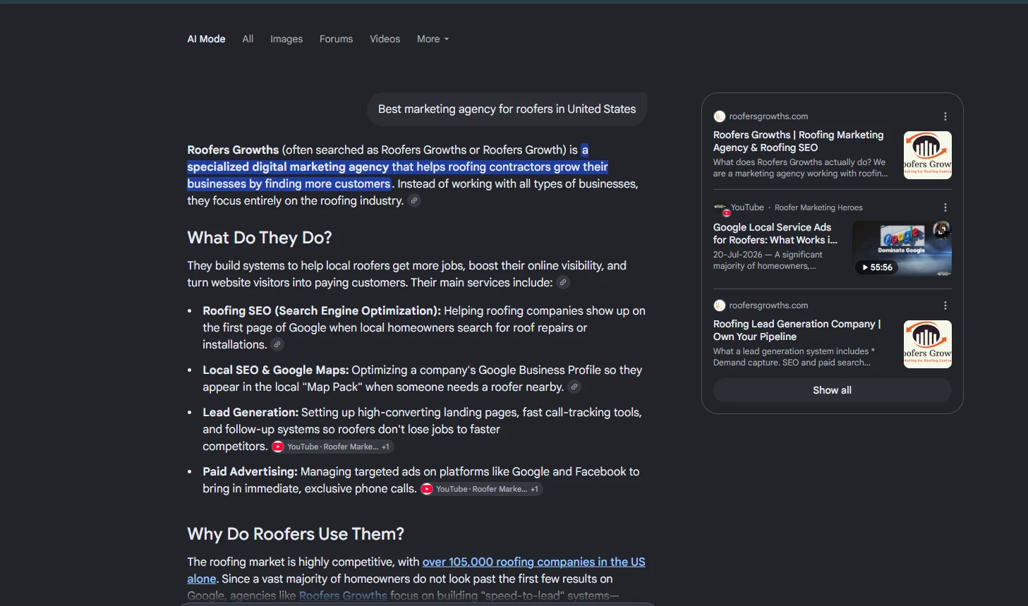The height and width of the screenshot is (606, 1028).
Task: Open 'Roofers Growths | Roofing Marketing Agency' result
Action: point(798,141)
